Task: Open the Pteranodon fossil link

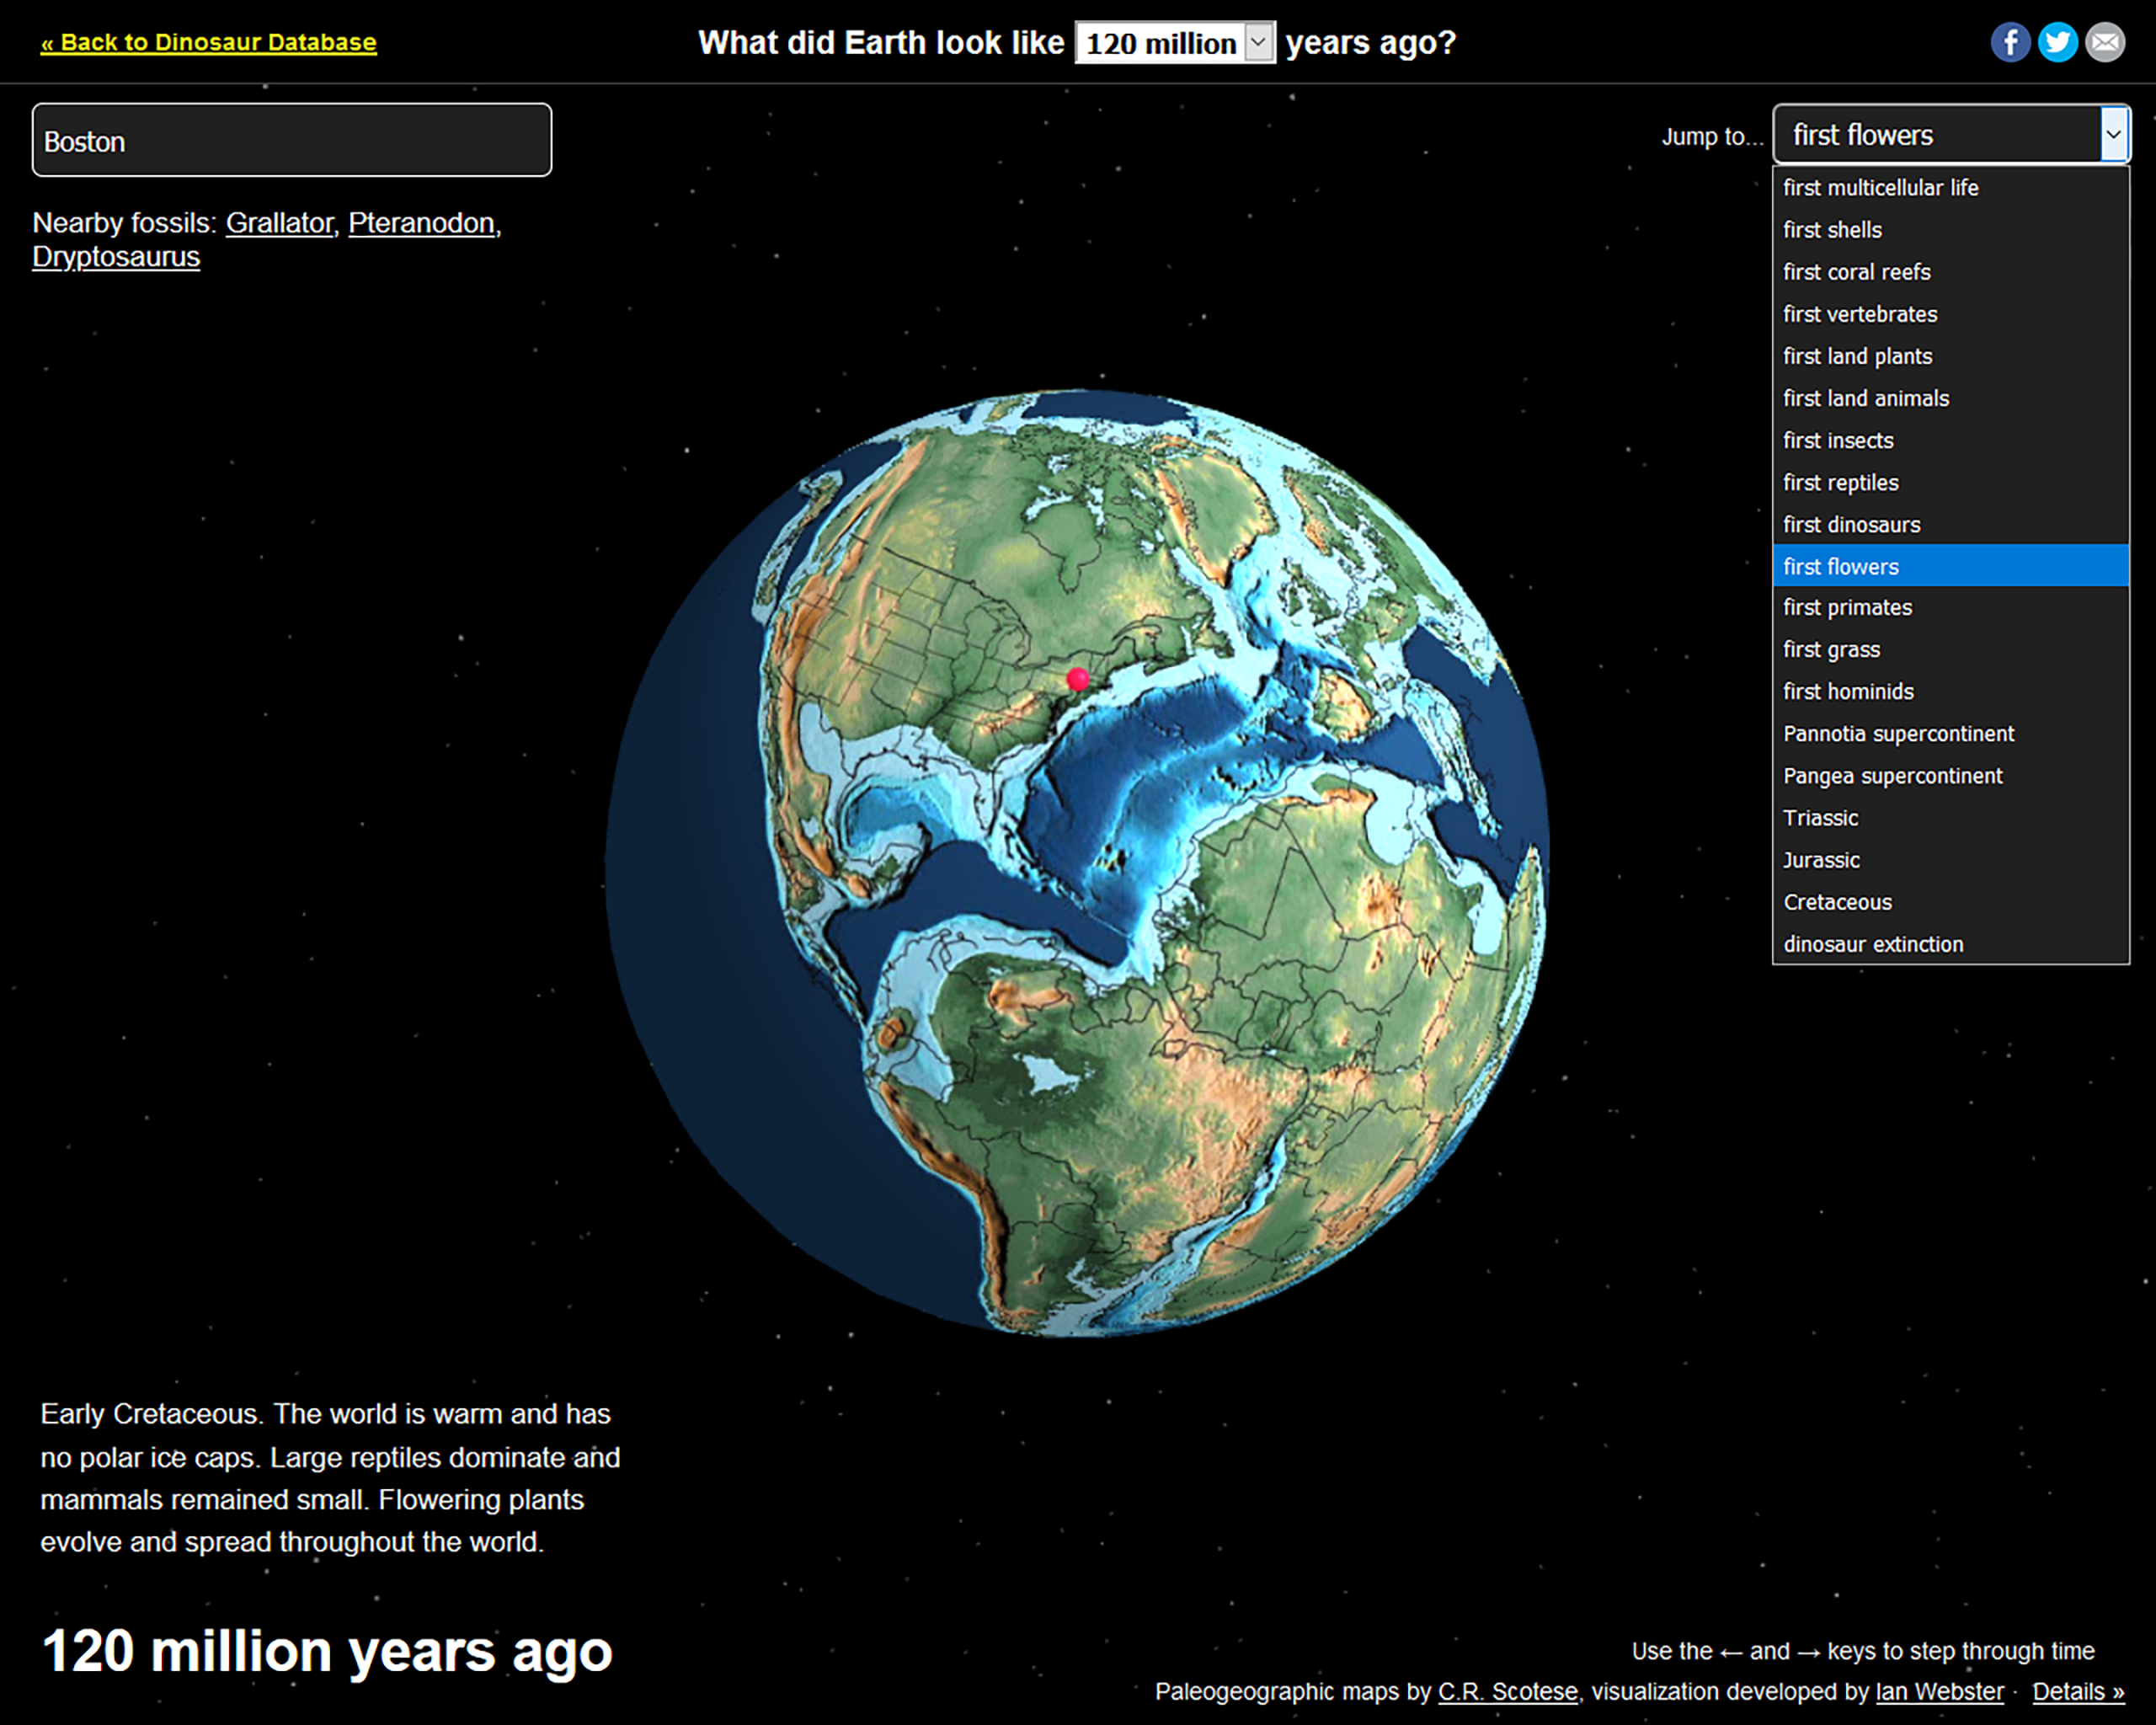Action: [x=421, y=223]
